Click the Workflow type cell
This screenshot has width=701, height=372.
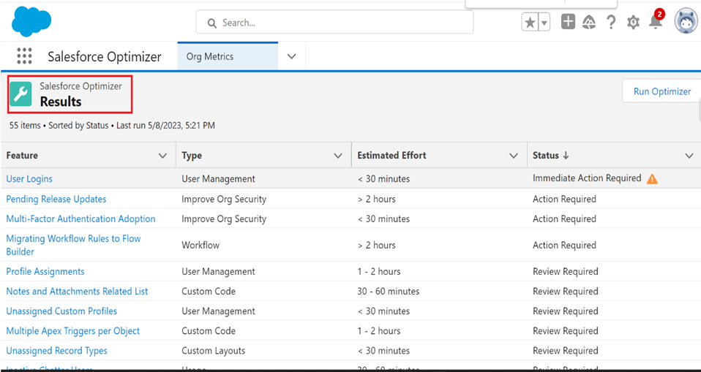(x=200, y=245)
